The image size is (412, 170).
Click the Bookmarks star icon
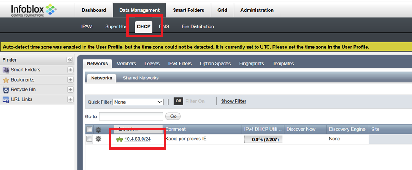(6, 79)
